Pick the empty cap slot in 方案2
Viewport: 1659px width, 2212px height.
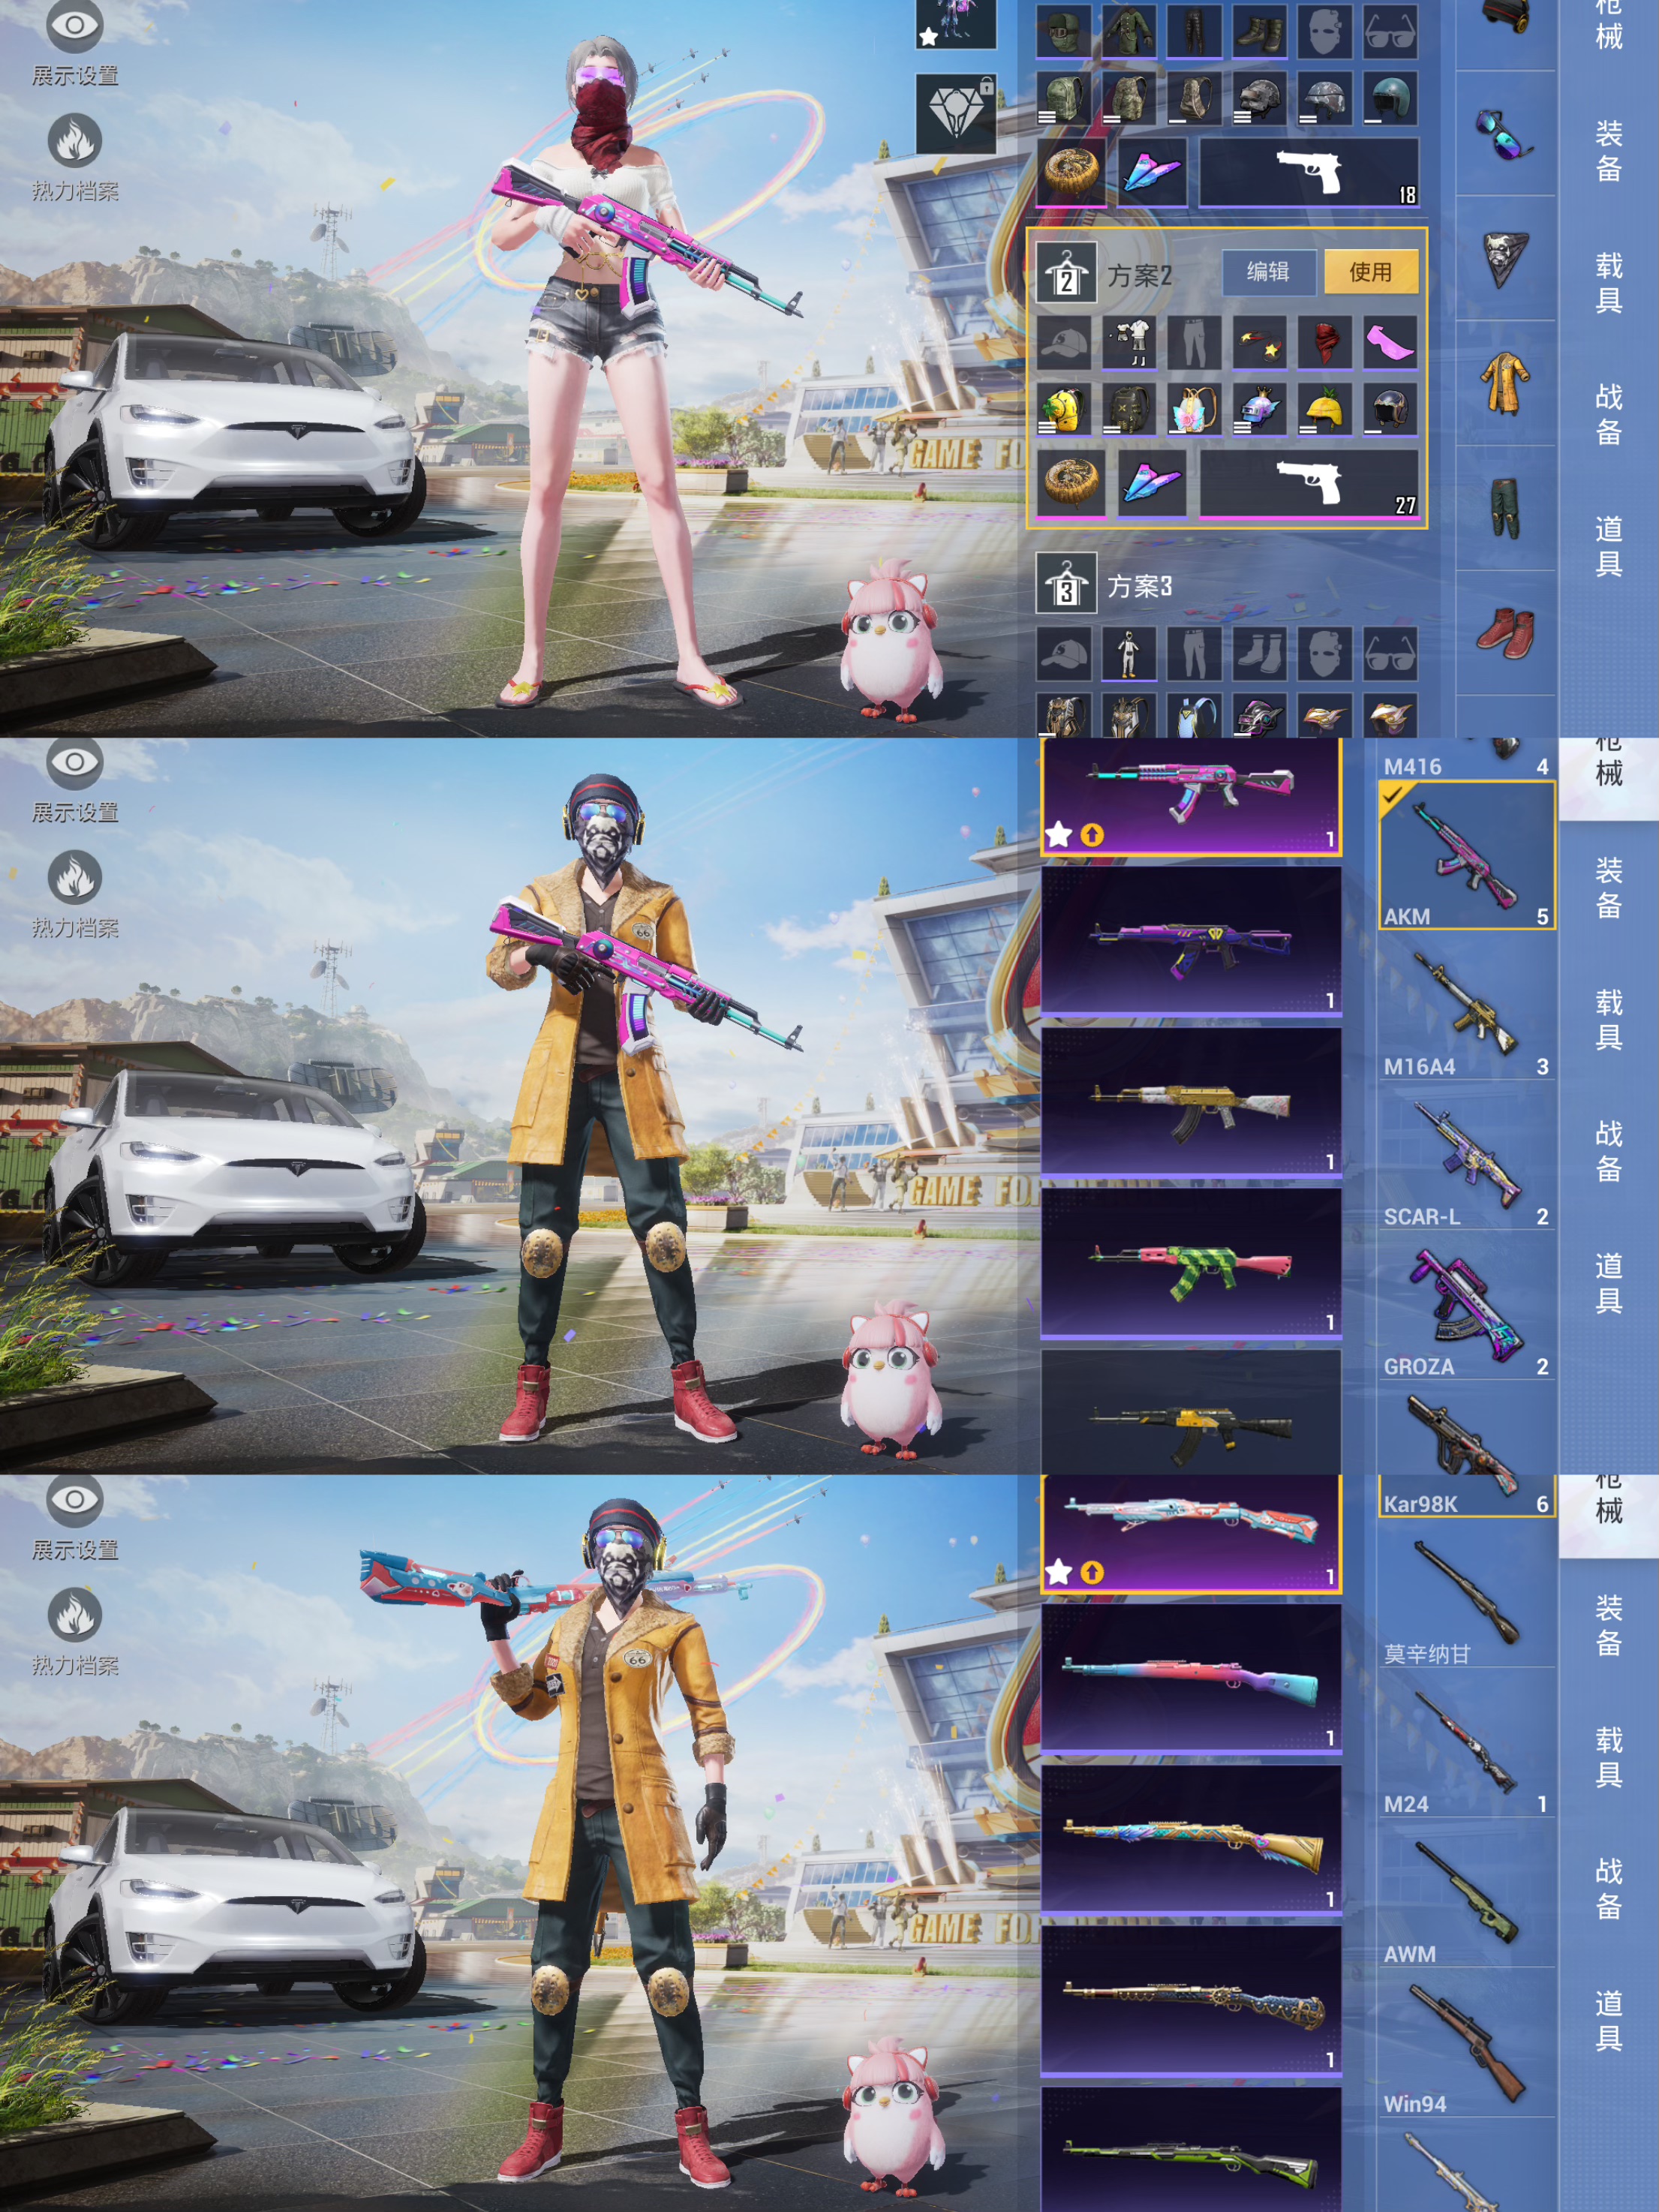pyautogui.click(x=1064, y=342)
